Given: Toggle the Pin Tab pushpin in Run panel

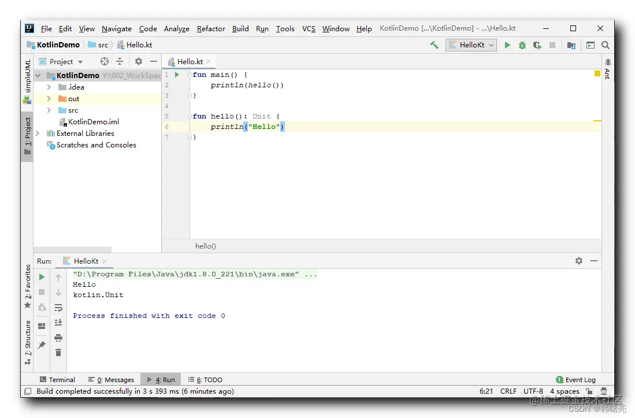Looking at the screenshot, I should pos(42,345).
